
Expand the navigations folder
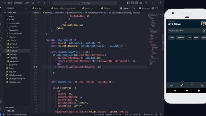click(x=17, y=30)
